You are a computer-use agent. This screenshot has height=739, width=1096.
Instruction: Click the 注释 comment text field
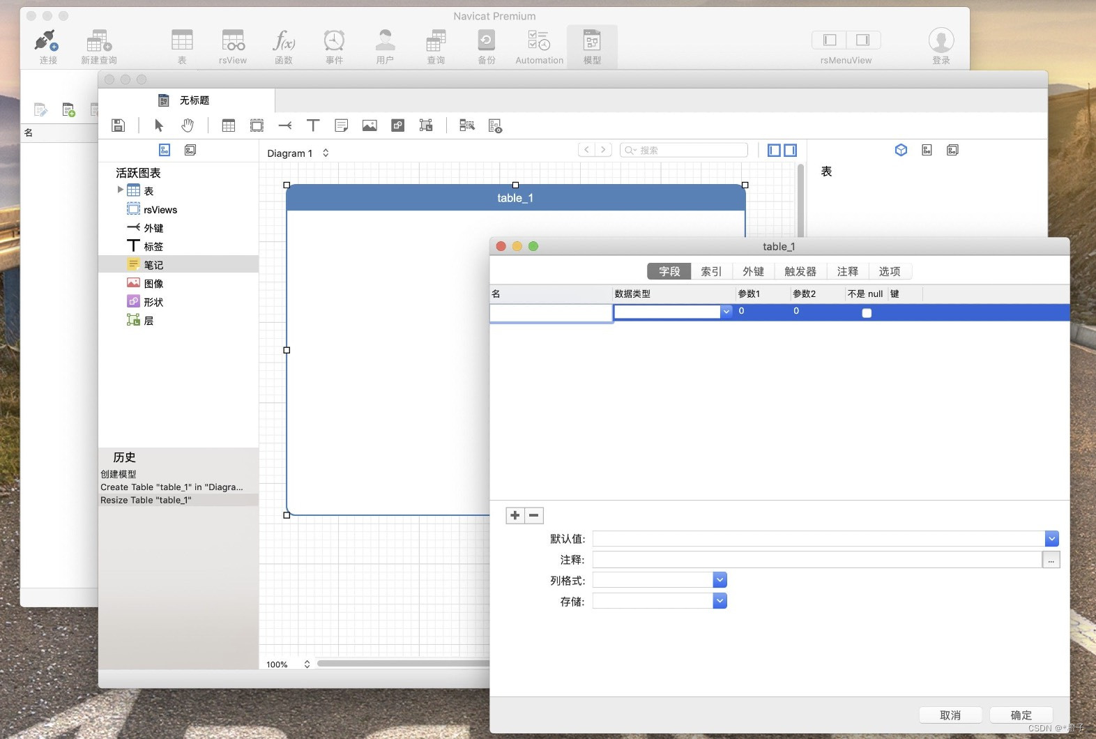[817, 560]
